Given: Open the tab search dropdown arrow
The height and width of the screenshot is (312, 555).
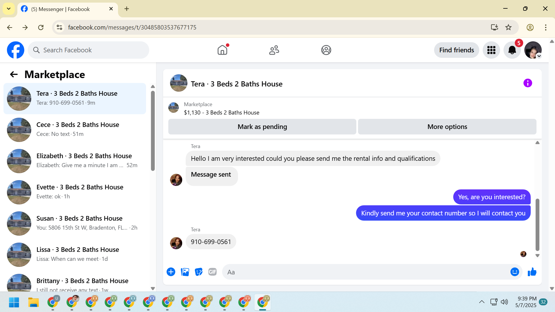Looking at the screenshot, I should (x=9, y=9).
